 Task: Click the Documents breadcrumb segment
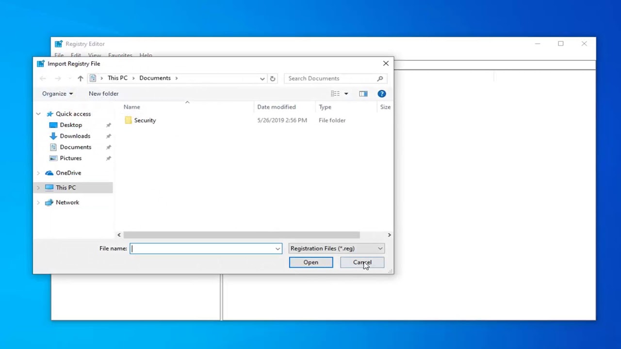155,78
